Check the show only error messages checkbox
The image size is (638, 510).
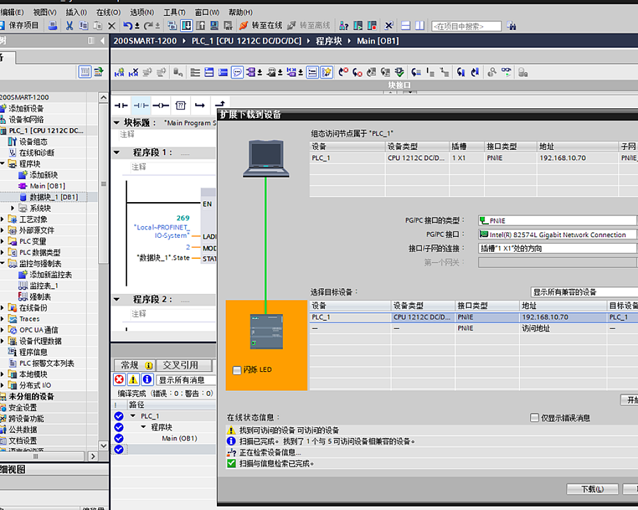pyautogui.click(x=535, y=418)
